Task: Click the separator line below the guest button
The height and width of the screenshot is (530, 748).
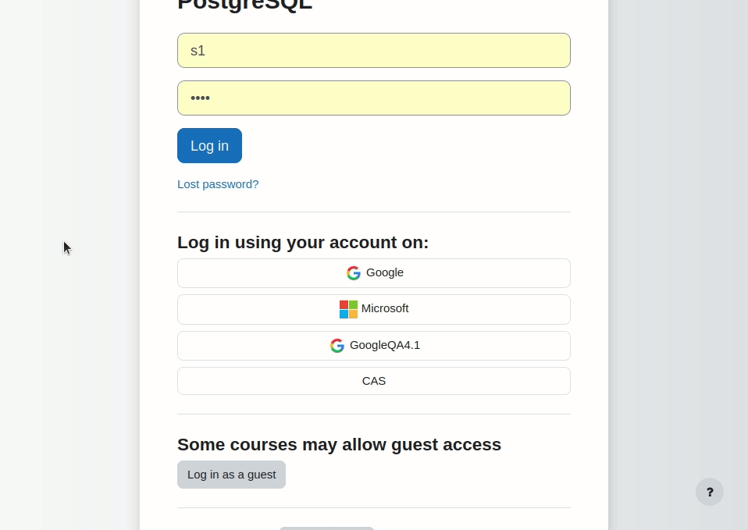Action: (374, 507)
